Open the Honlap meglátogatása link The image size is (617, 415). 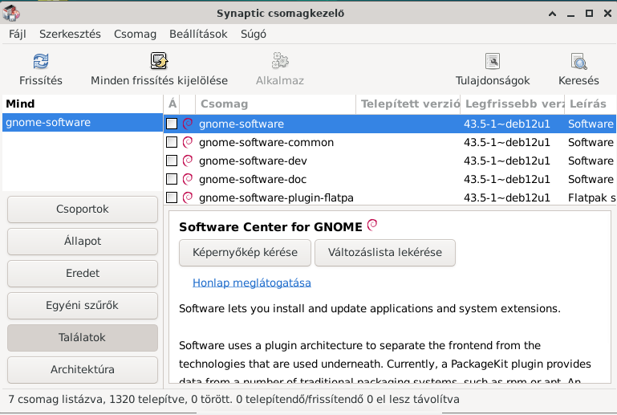(252, 283)
